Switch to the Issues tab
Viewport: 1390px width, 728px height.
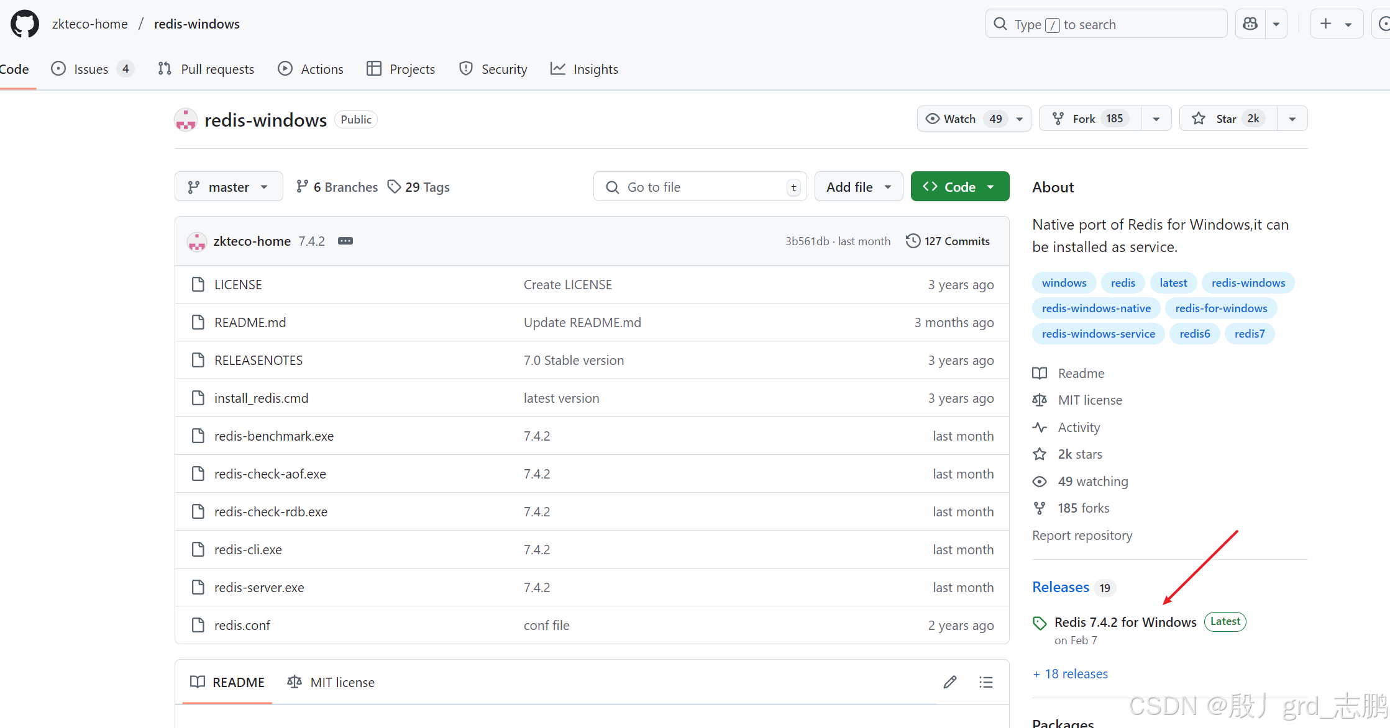(x=91, y=69)
